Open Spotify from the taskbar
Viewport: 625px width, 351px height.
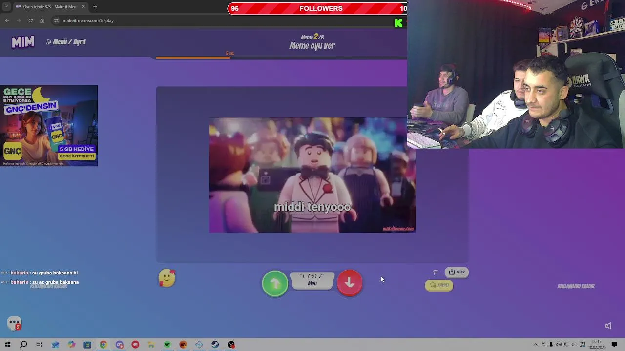(167, 345)
